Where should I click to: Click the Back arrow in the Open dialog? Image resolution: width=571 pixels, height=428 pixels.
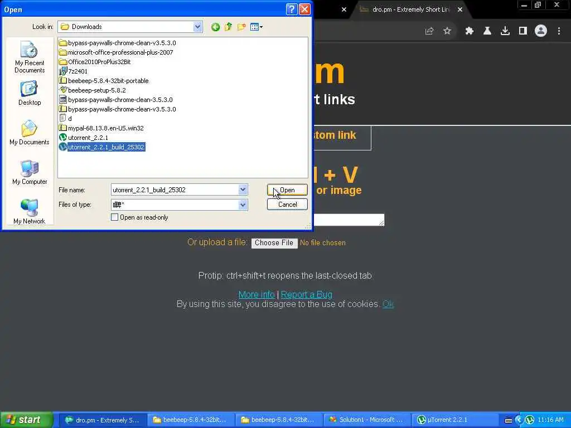(x=215, y=27)
